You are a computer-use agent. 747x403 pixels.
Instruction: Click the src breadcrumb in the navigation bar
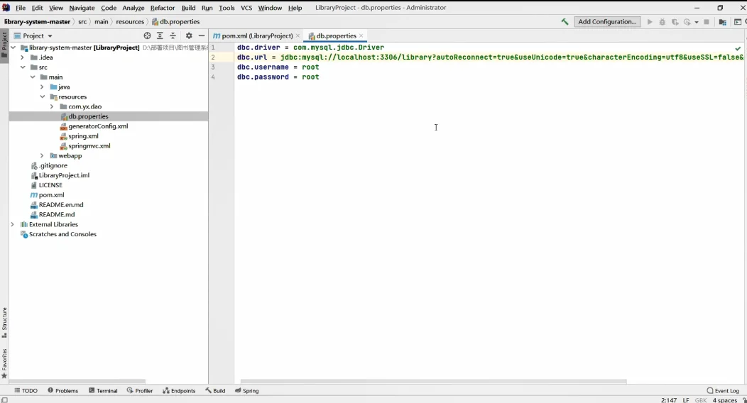tap(82, 22)
